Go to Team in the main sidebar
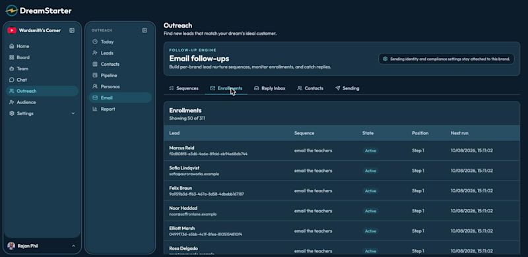 42,69
